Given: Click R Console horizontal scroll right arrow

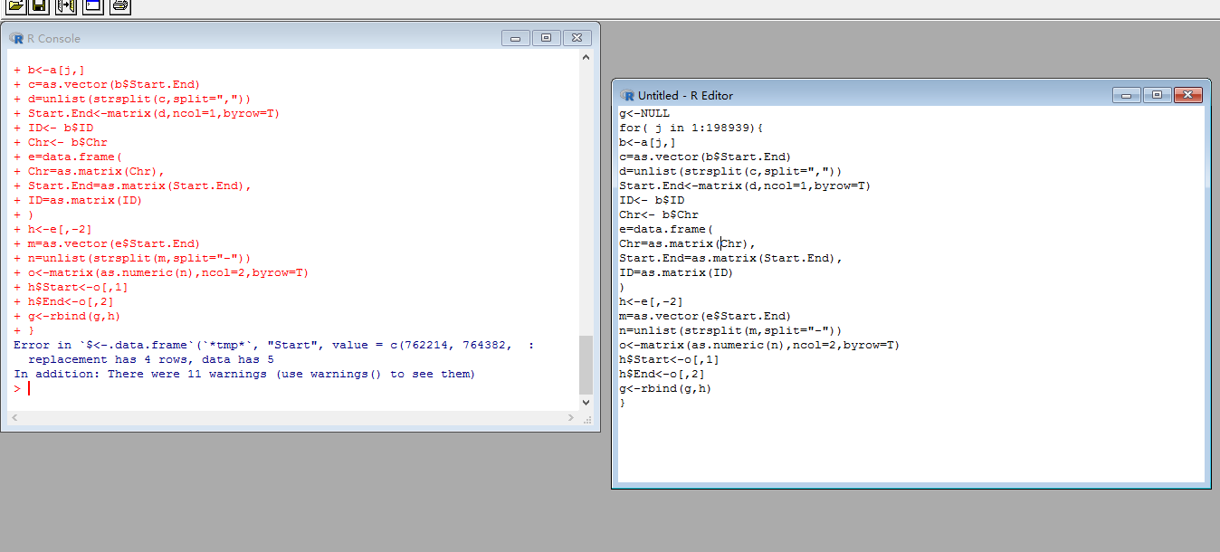Looking at the screenshot, I should (570, 418).
